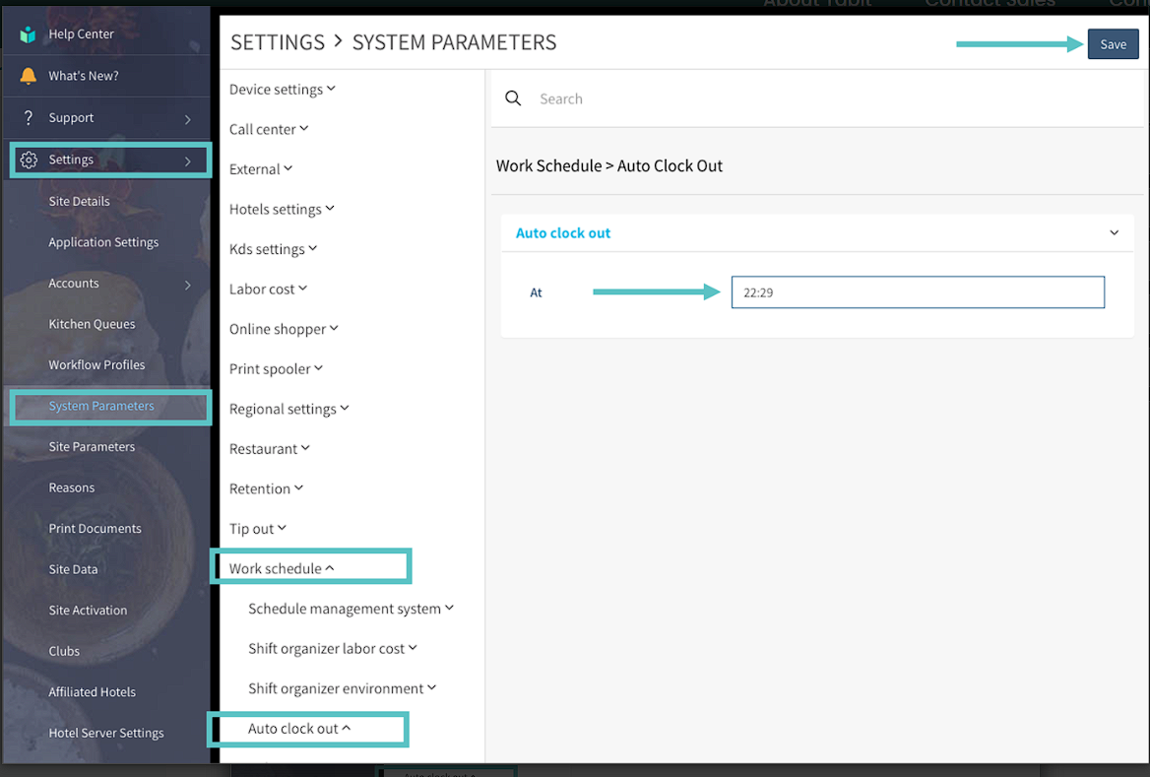Expand the Labor cost category
Viewport: 1150px width, 777px height.
268,290
